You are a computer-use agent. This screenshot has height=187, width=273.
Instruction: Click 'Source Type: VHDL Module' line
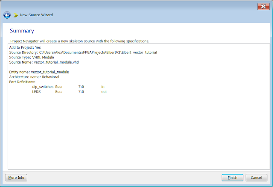pyautogui.click(x=32, y=57)
